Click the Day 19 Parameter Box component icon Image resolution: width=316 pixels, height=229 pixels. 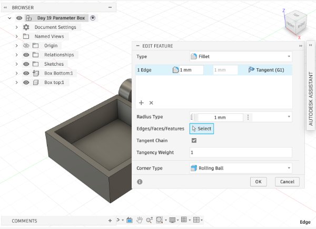tap(29, 18)
